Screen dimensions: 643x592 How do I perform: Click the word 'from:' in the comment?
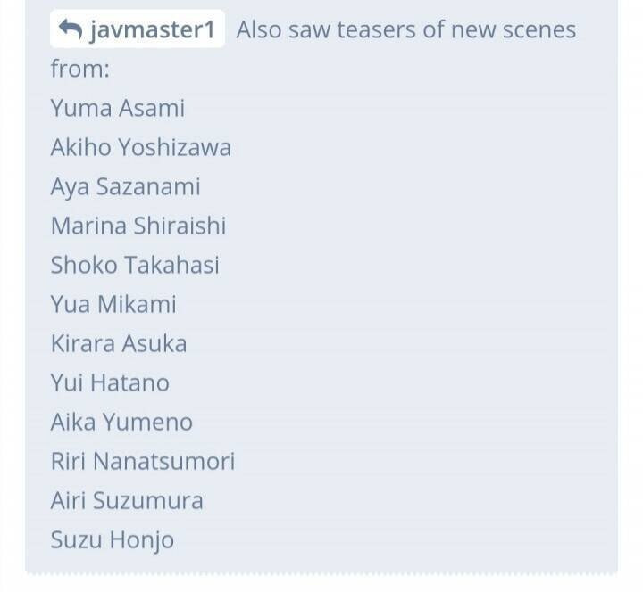[x=80, y=69]
